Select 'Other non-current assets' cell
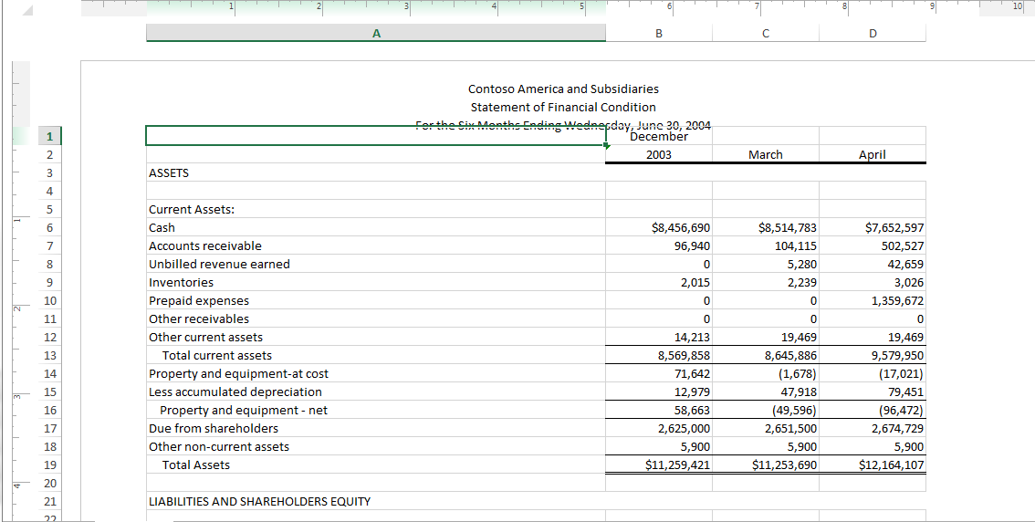The width and height of the screenshot is (1035, 522). 376,447
